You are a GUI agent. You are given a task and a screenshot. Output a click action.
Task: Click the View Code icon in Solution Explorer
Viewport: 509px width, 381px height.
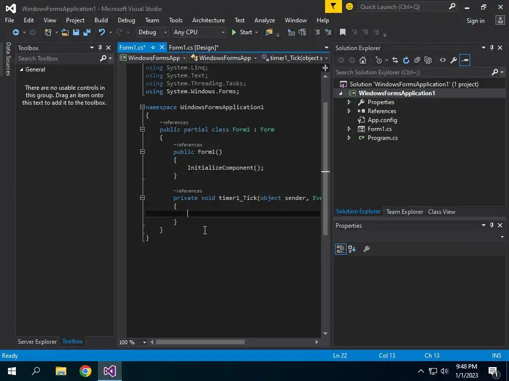tap(443, 60)
